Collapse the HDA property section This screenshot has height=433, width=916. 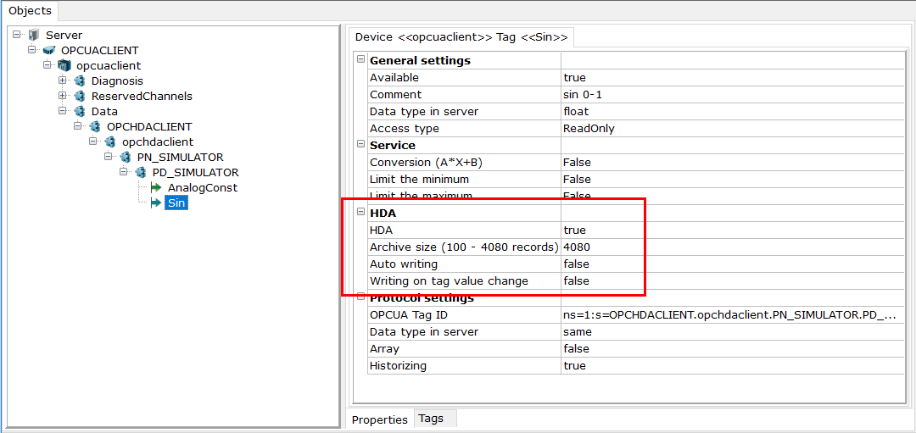(x=361, y=213)
